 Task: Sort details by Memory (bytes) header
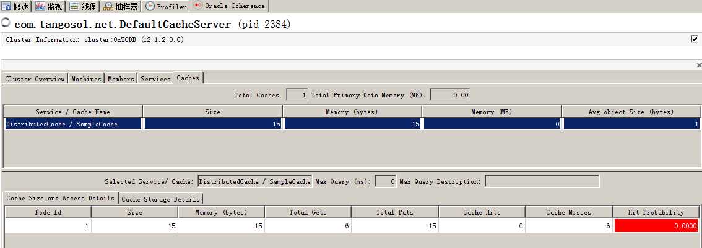221,212
